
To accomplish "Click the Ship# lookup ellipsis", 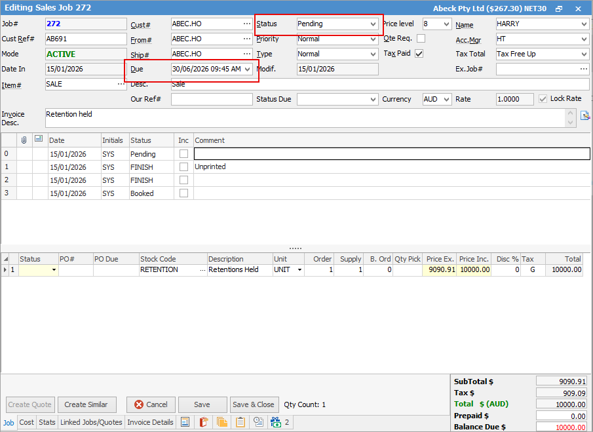I will [247, 54].
